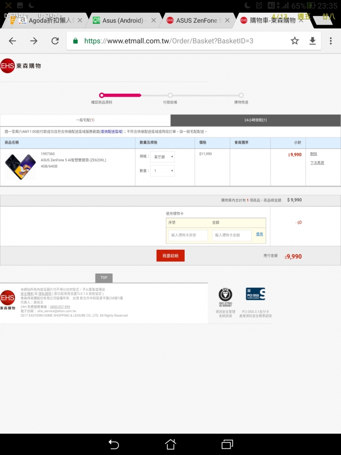The width and height of the screenshot is (341, 455).
Task: Click the footer EHS 東森購物 logo
Action: click(x=8, y=300)
